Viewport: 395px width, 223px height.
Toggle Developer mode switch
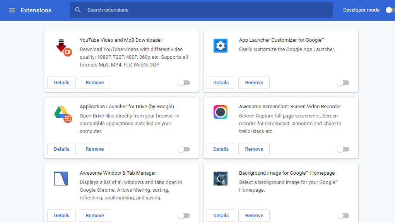coord(390,10)
